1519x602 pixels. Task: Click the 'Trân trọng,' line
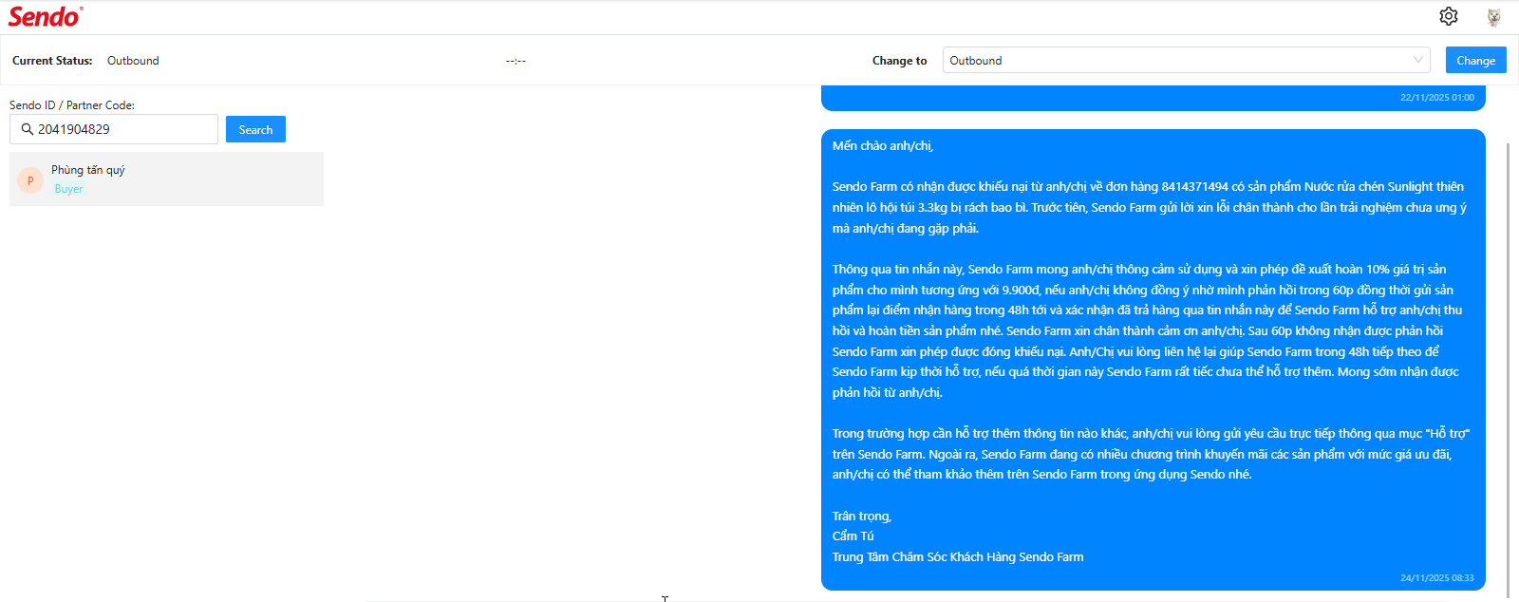coord(862,517)
